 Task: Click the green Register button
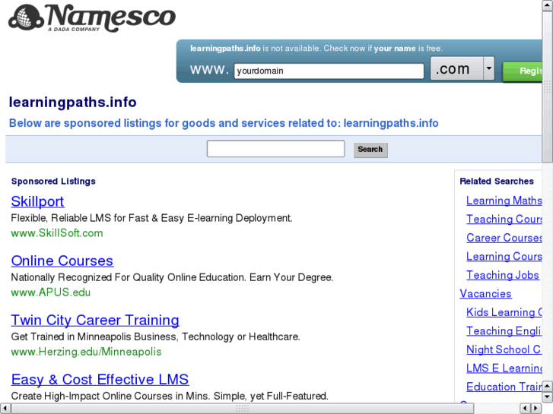tap(523, 71)
